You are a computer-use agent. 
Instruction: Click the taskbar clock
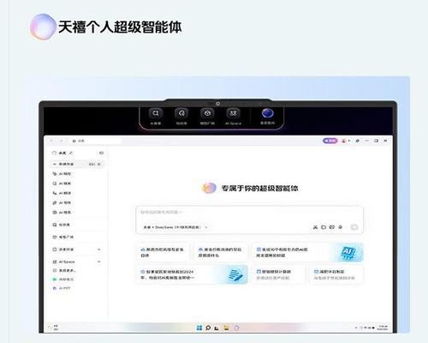pos(383,328)
